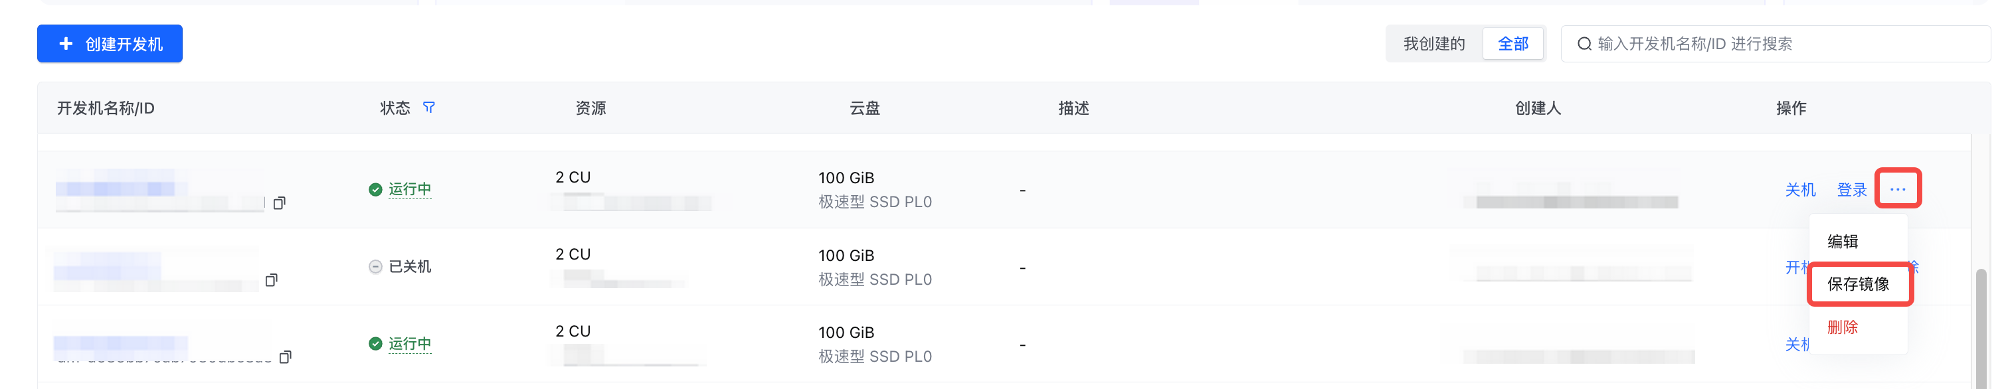Click 登录 for the first machine
Screen dimensions: 2006x389
pyautogui.click(x=1851, y=190)
